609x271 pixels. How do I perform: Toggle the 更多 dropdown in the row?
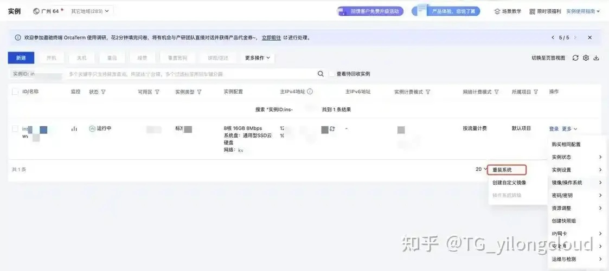click(x=569, y=128)
